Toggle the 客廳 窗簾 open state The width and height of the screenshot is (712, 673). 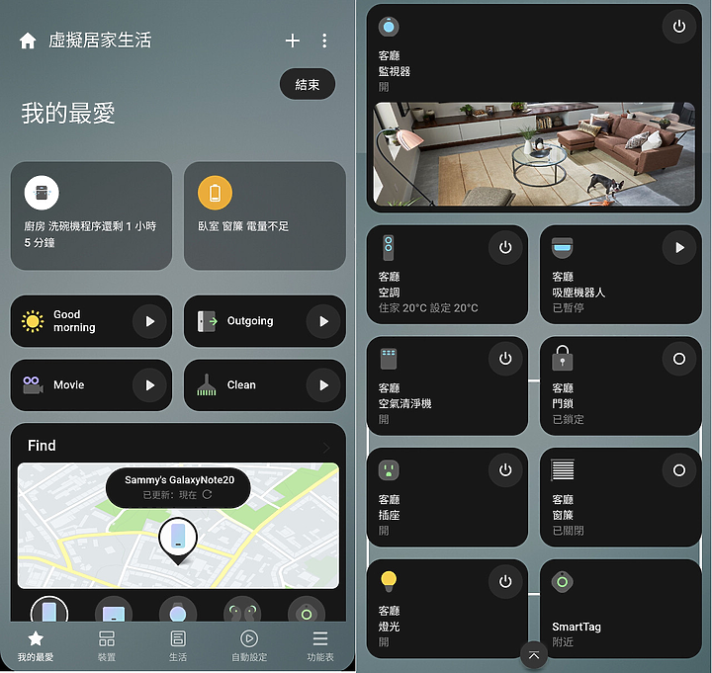(x=678, y=470)
